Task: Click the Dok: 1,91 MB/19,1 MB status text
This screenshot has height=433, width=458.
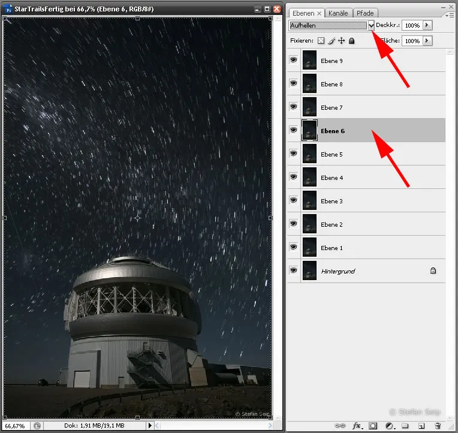Action: click(94, 426)
